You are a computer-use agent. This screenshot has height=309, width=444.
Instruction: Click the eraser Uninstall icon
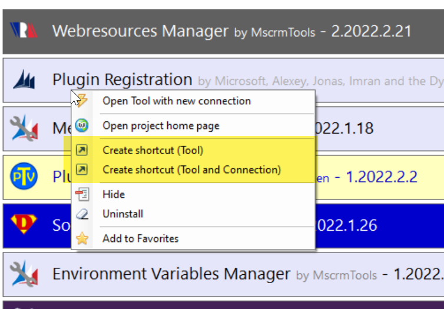click(83, 214)
